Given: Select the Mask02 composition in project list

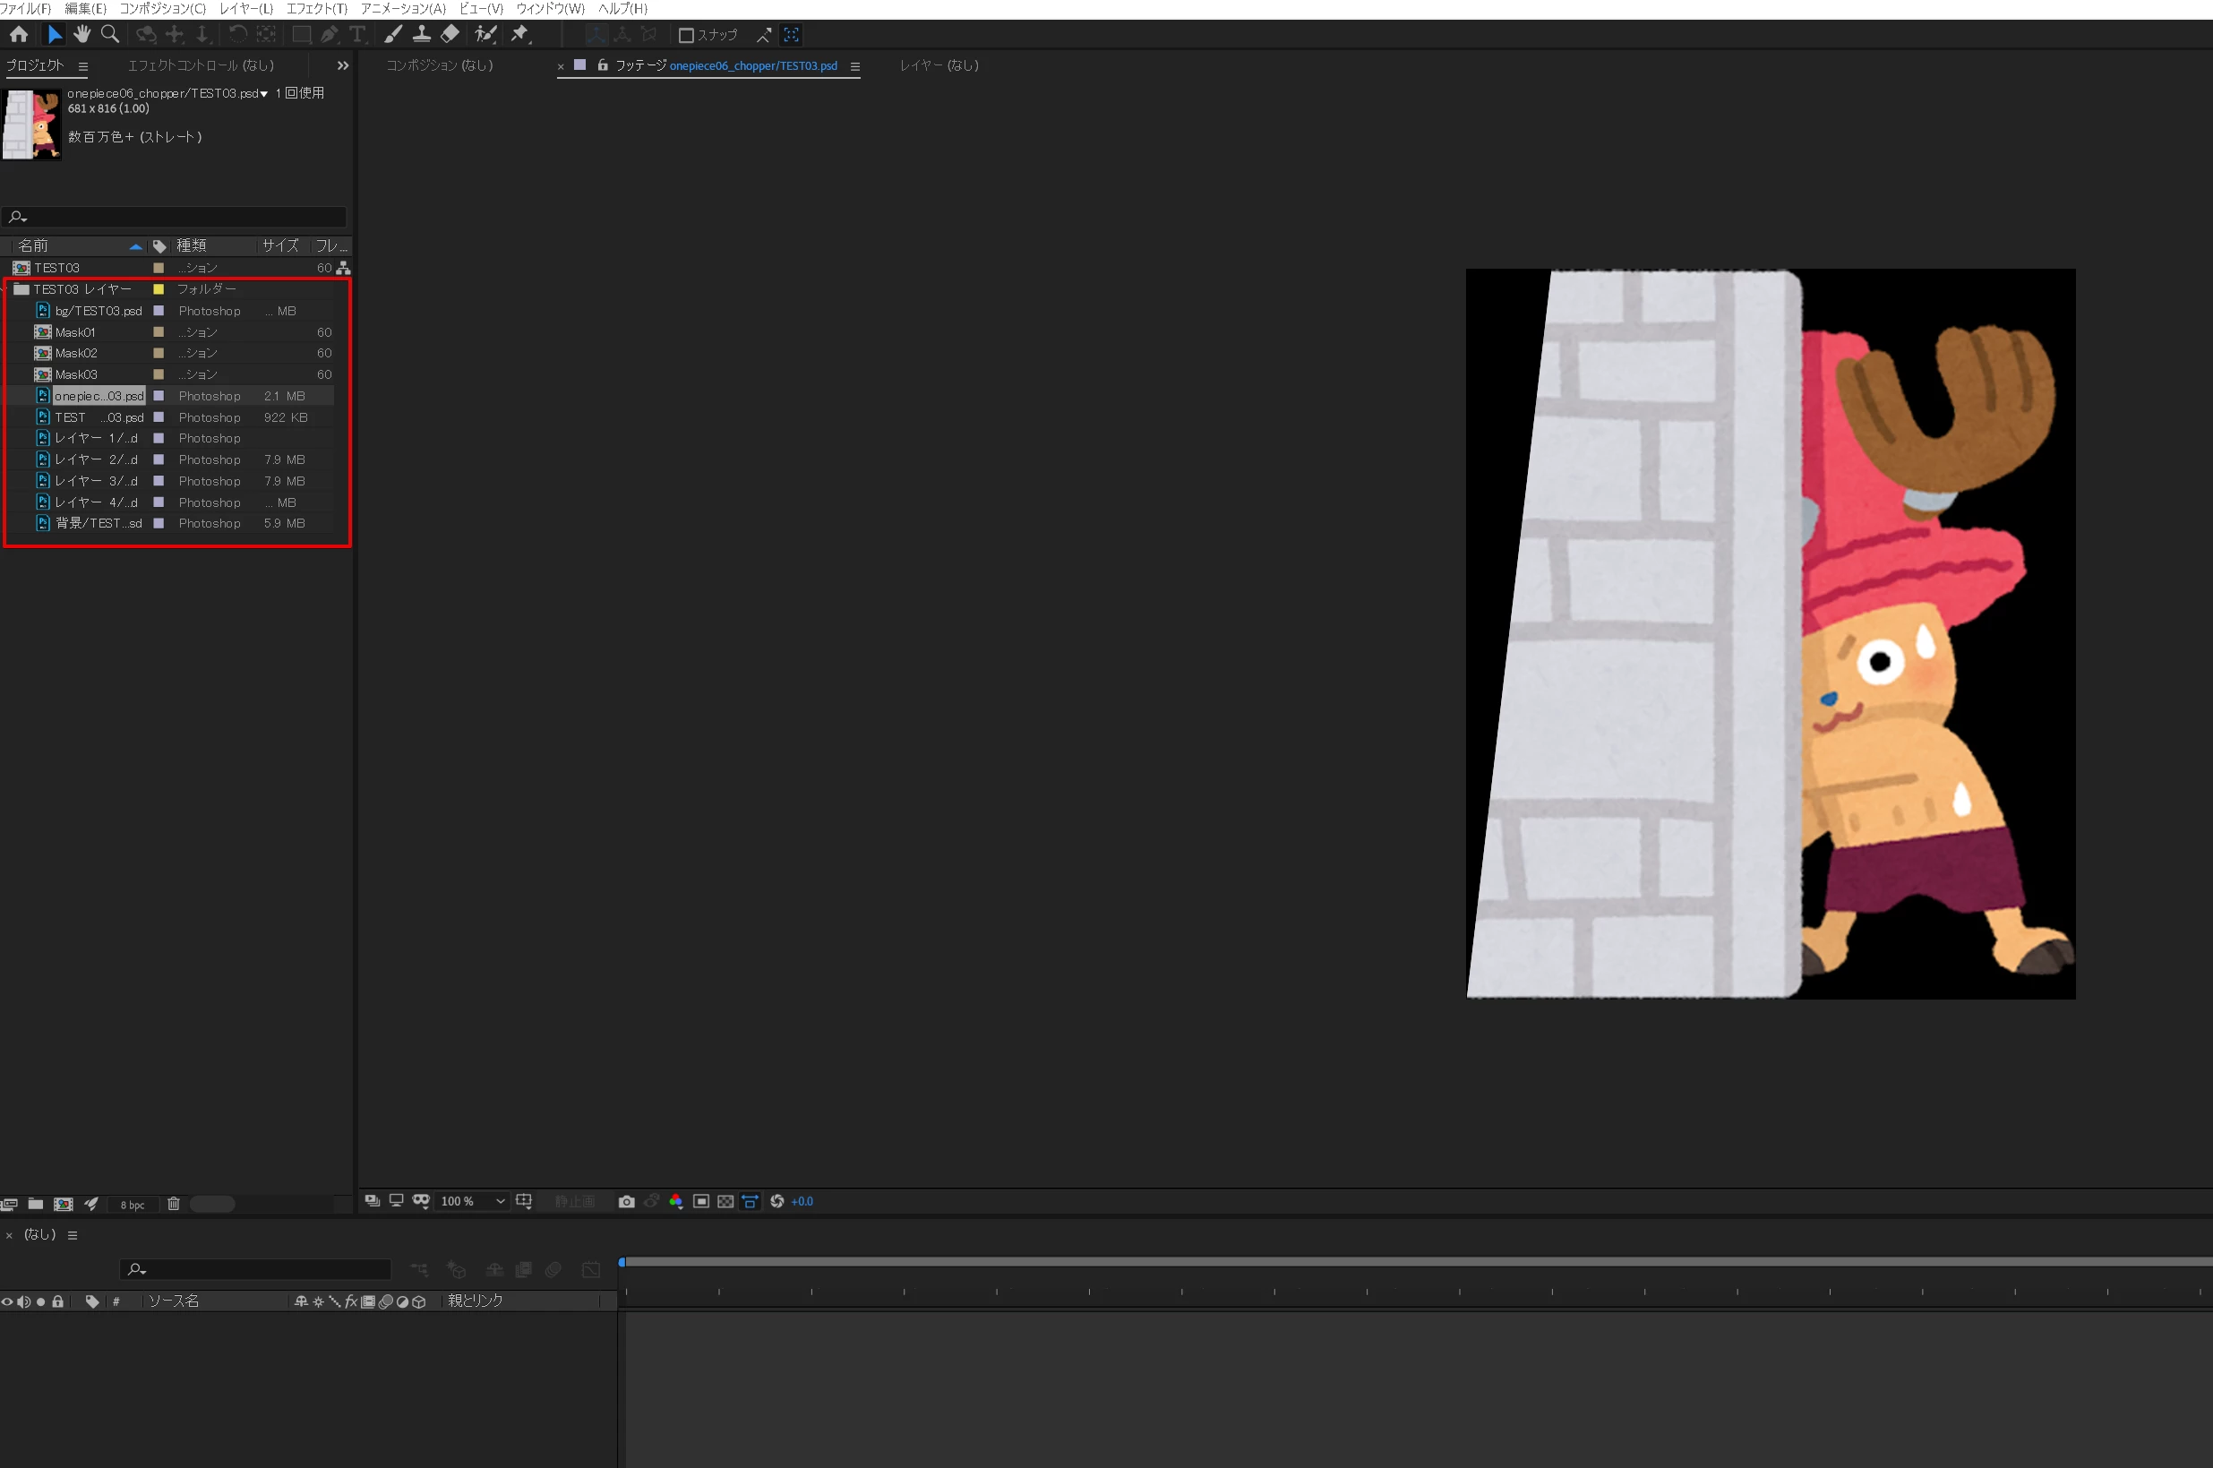Looking at the screenshot, I should [x=76, y=353].
